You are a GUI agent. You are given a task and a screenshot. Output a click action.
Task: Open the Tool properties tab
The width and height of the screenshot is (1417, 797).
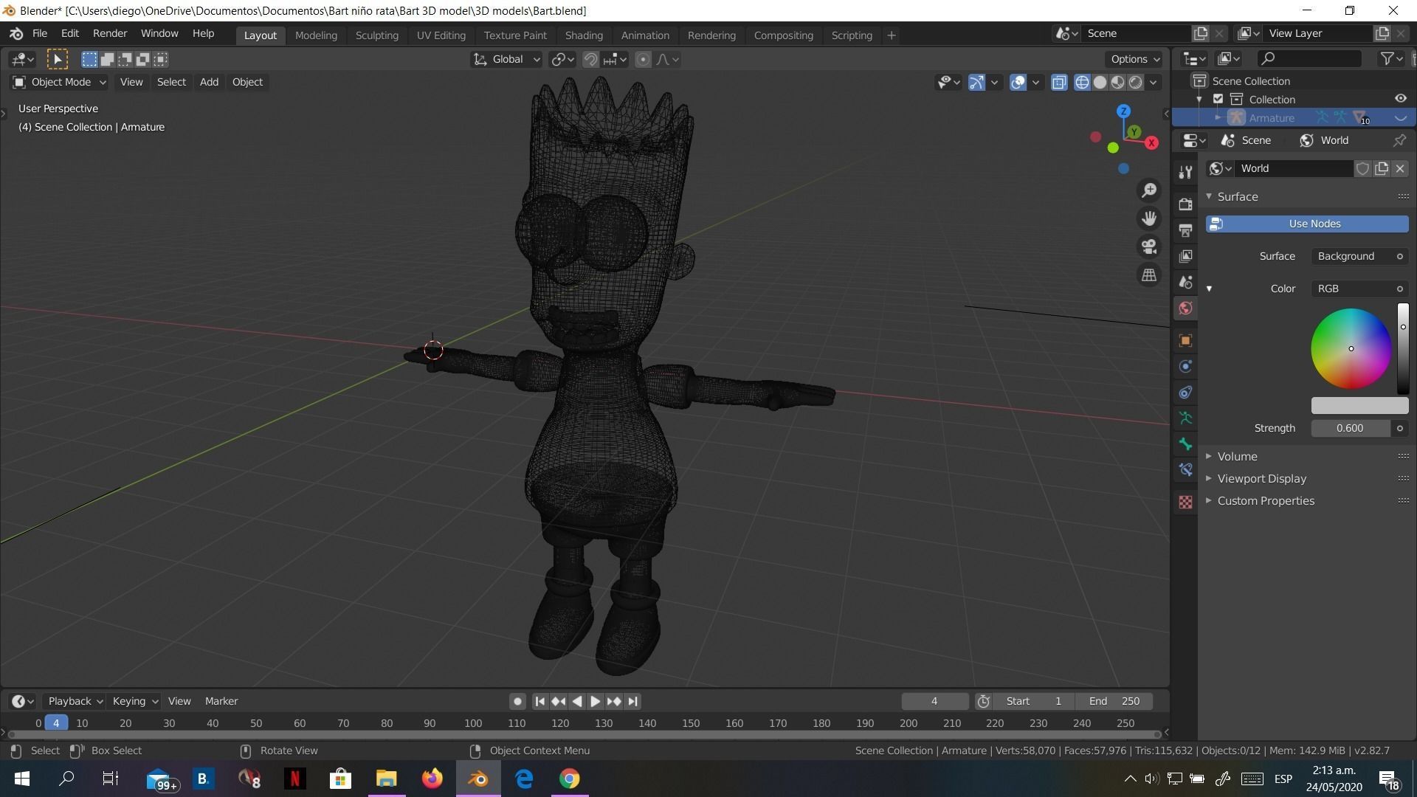[1185, 172]
